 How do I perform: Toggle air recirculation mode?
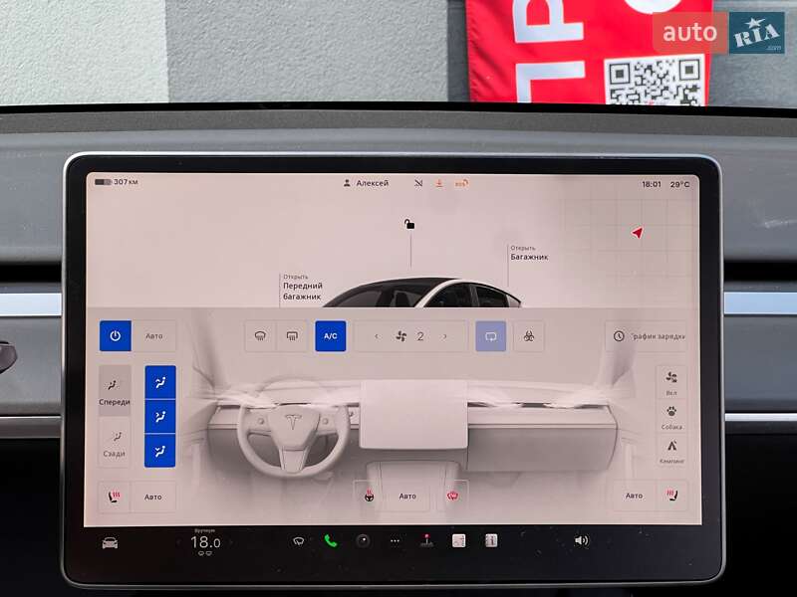pyautogui.click(x=491, y=335)
